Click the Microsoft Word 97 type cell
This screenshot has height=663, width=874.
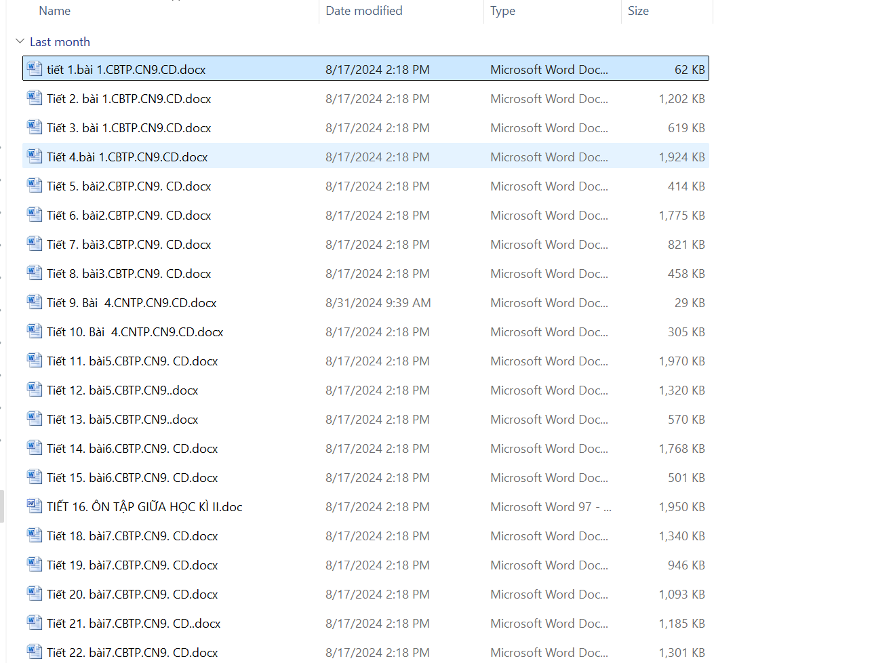(551, 507)
